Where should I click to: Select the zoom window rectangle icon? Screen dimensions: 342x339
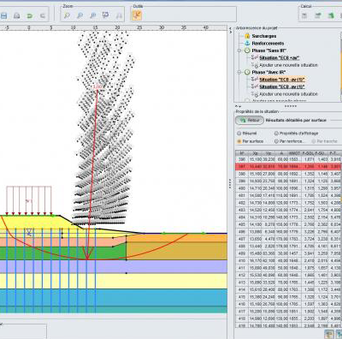(x=105, y=15)
